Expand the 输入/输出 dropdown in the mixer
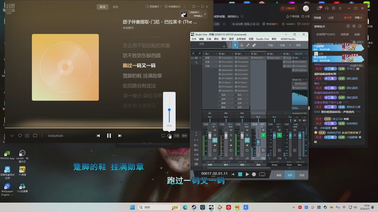 [x=200, y=58]
